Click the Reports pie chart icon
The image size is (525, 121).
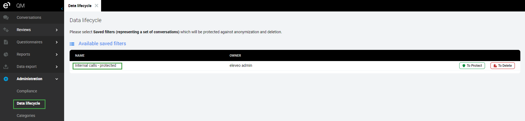[x=6, y=54]
